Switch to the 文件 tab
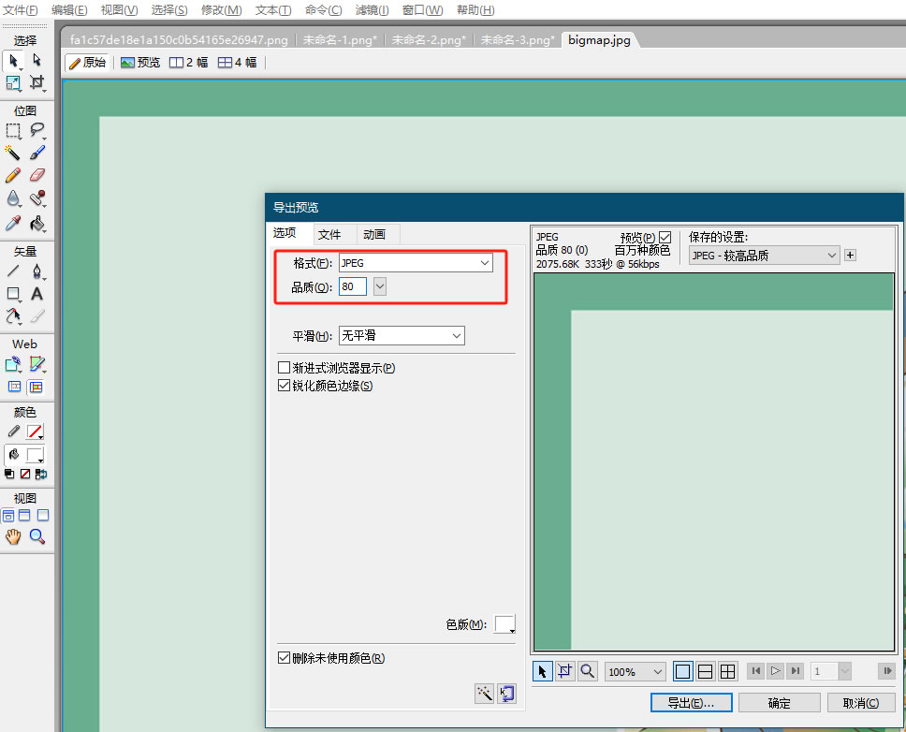 pos(329,234)
